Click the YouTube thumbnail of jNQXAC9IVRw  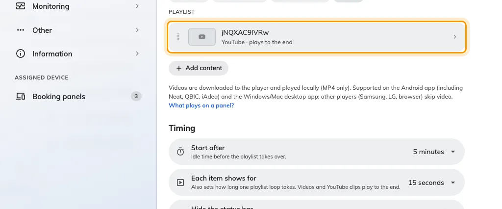tap(202, 37)
